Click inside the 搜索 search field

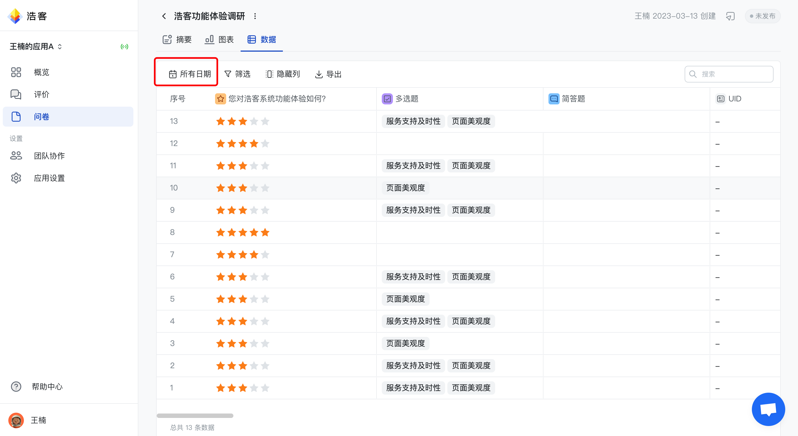(x=729, y=74)
